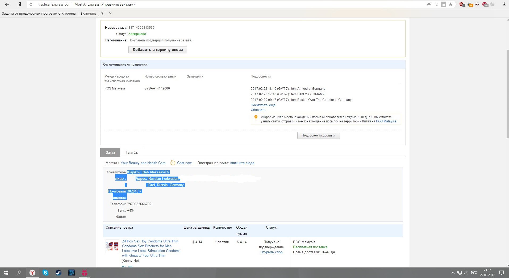The image size is (509, 278).
Task: Go back with the browser back arrow
Action: point(7,4)
